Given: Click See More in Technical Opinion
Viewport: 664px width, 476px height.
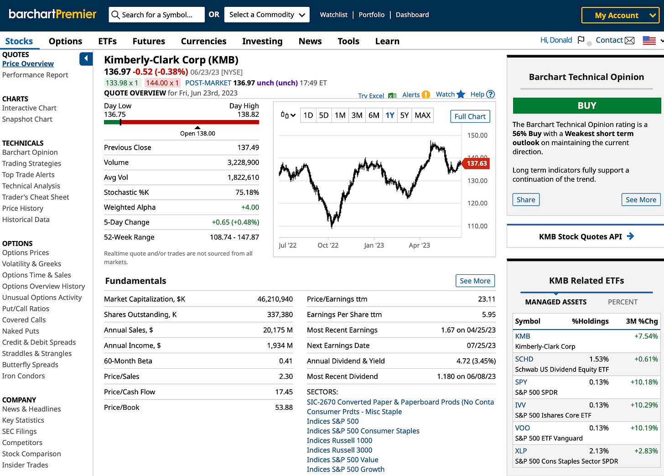Looking at the screenshot, I should pyautogui.click(x=641, y=199).
